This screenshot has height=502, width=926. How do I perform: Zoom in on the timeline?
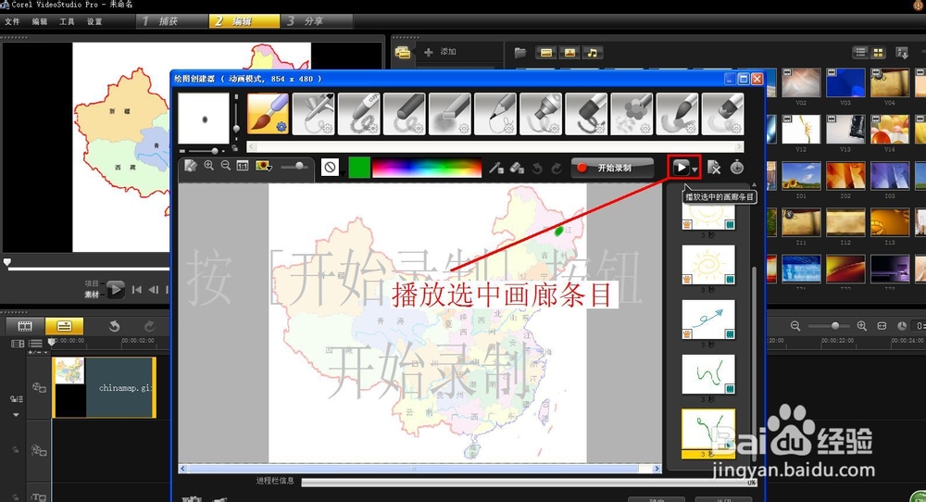tap(861, 325)
